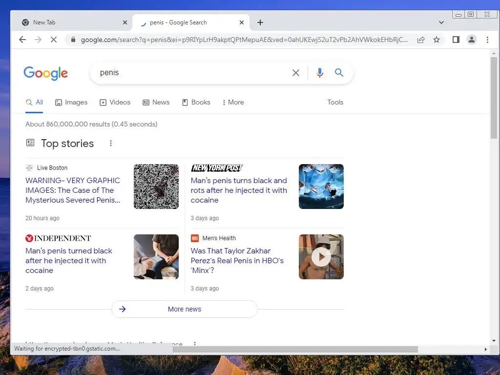
Task: Click the scroll down arrow
Action: 494,340
